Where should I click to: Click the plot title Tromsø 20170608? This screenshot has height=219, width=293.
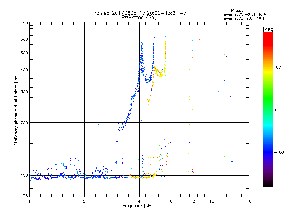[139, 13]
